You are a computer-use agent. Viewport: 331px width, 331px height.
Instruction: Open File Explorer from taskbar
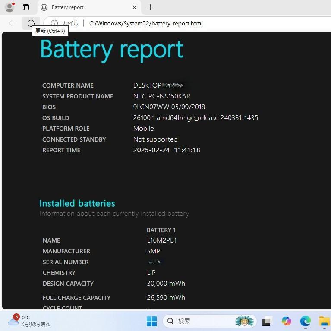[325, 321]
